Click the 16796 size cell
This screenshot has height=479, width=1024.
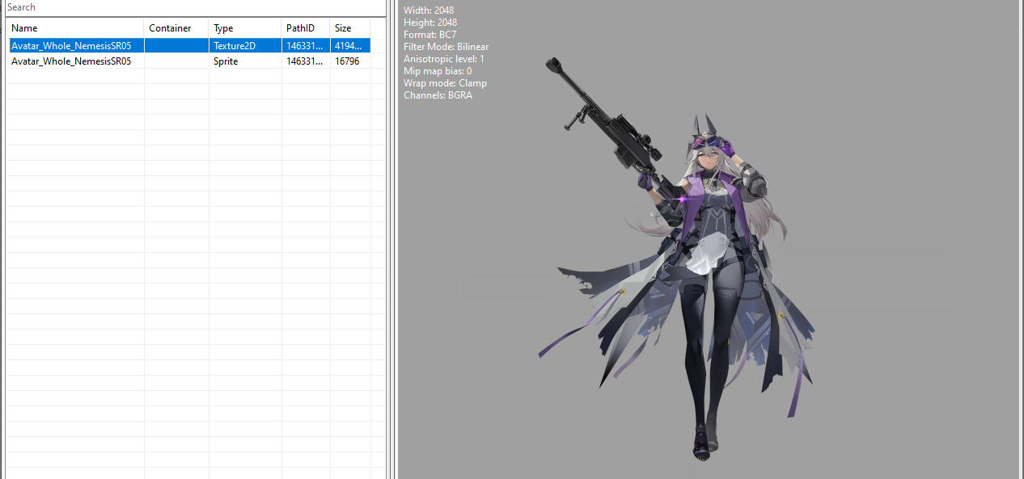coord(350,61)
